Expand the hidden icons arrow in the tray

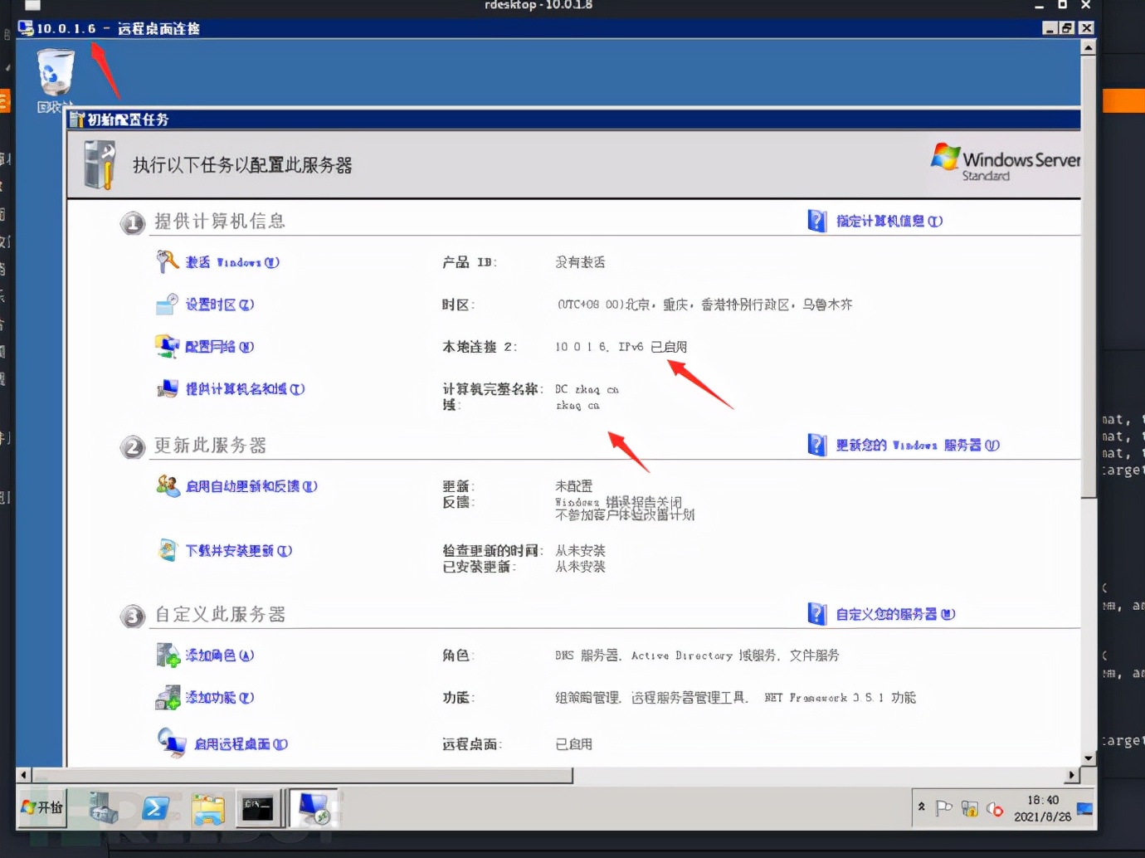point(921,806)
